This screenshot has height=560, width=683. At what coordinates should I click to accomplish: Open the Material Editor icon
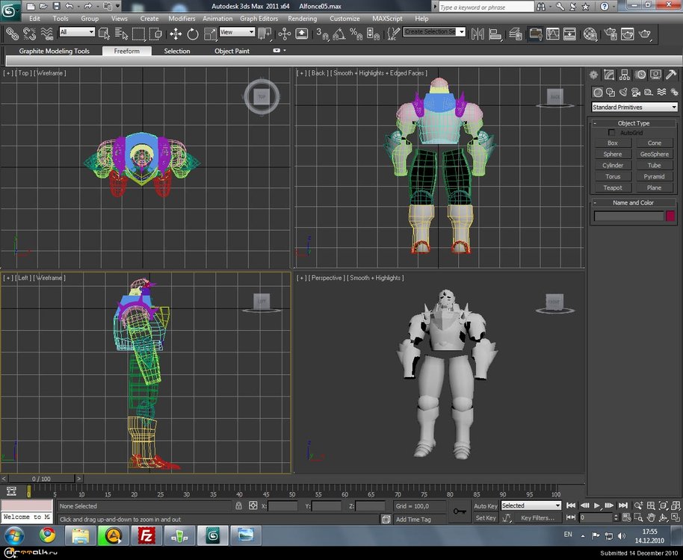(590, 34)
